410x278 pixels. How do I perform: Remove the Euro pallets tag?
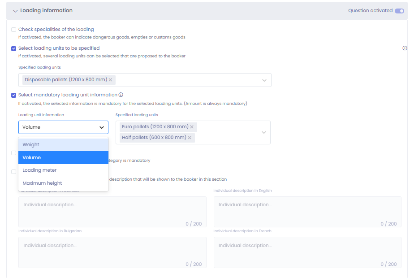click(x=192, y=127)
